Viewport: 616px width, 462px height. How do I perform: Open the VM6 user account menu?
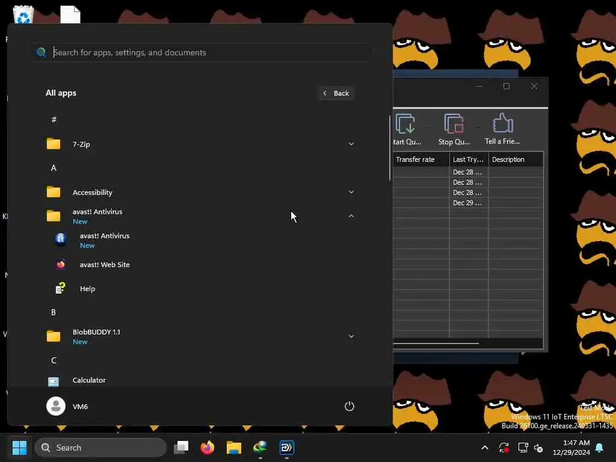(x=67, y=406)
